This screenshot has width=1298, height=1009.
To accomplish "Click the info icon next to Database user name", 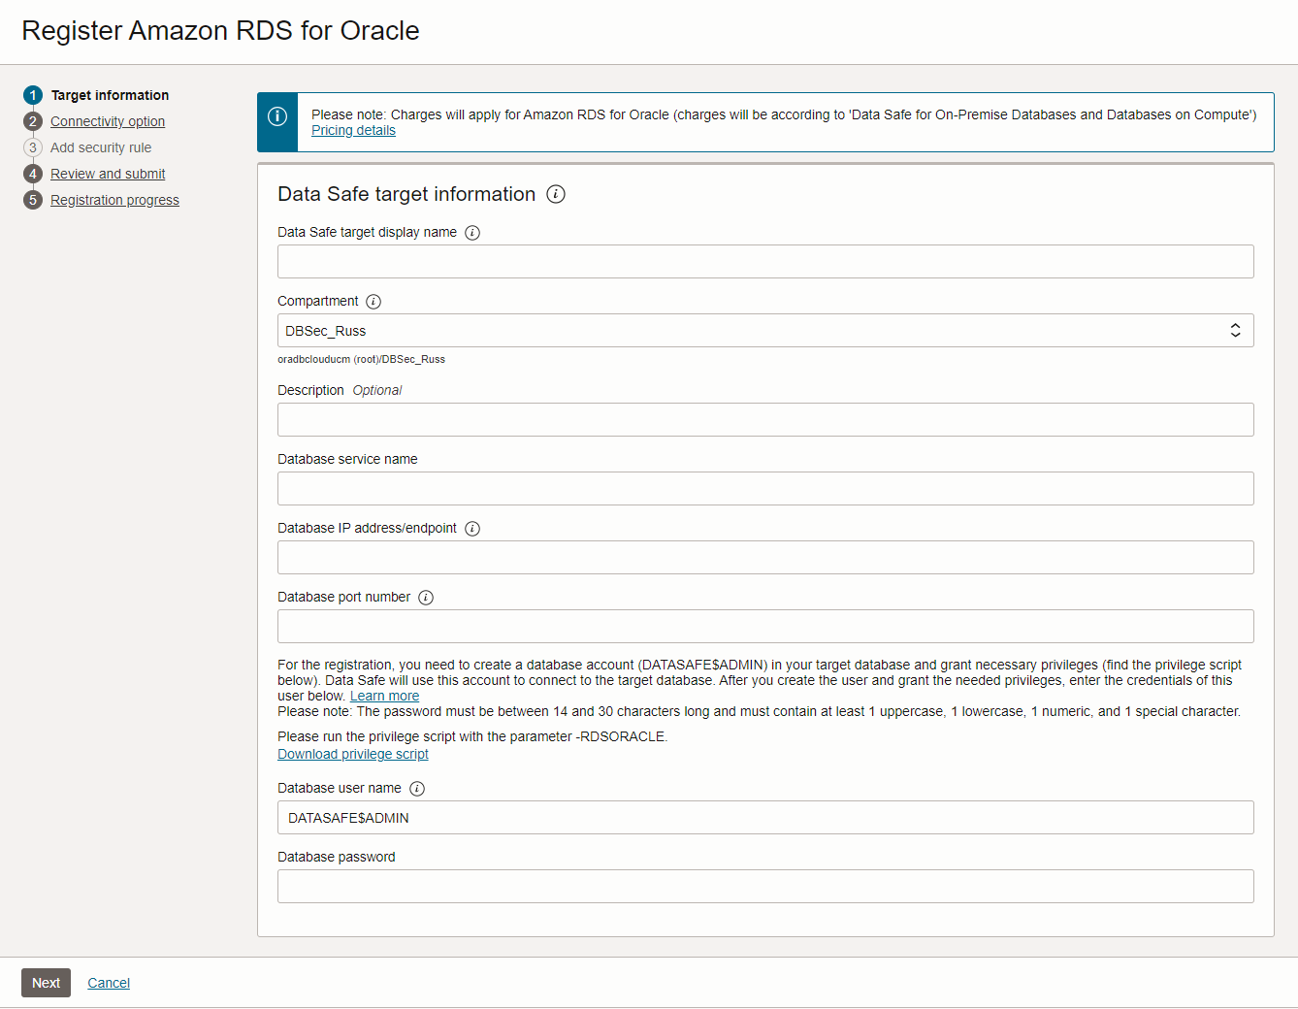I will pyautogui.click(x=417, y=788).
